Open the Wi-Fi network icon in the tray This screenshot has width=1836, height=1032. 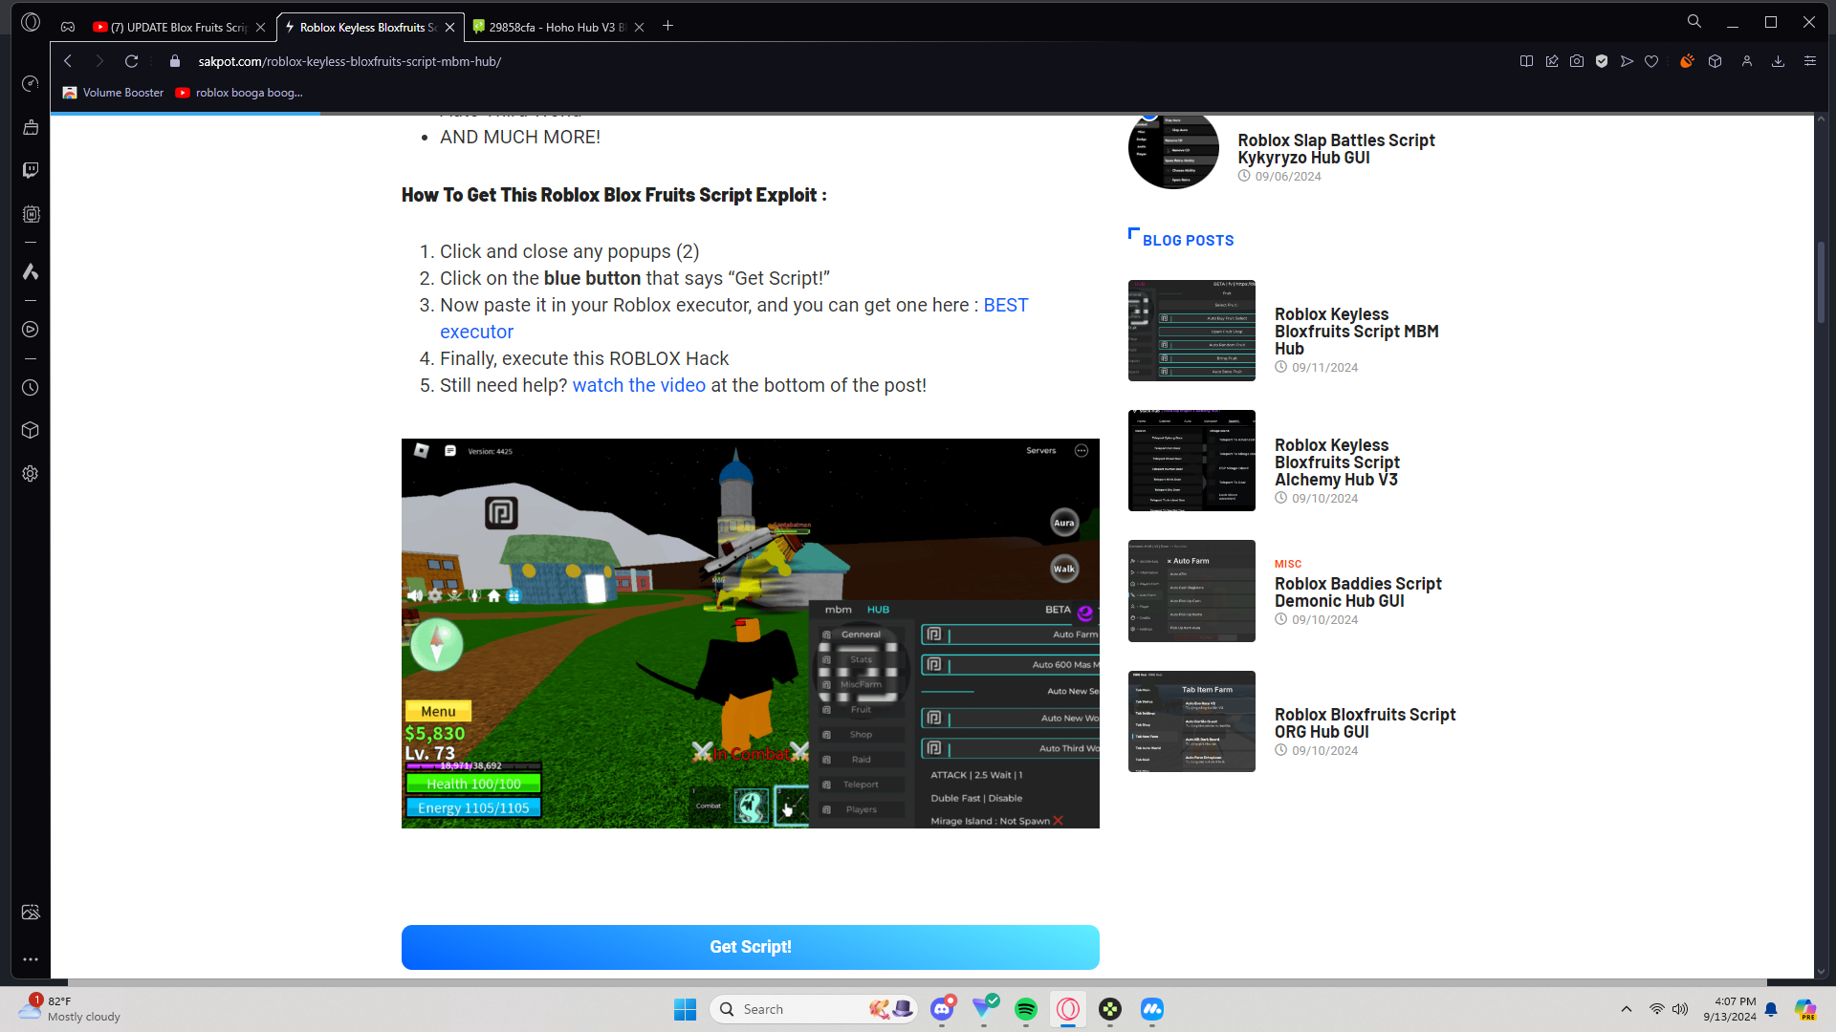pyautogui.click(x=1656, y=1009)
